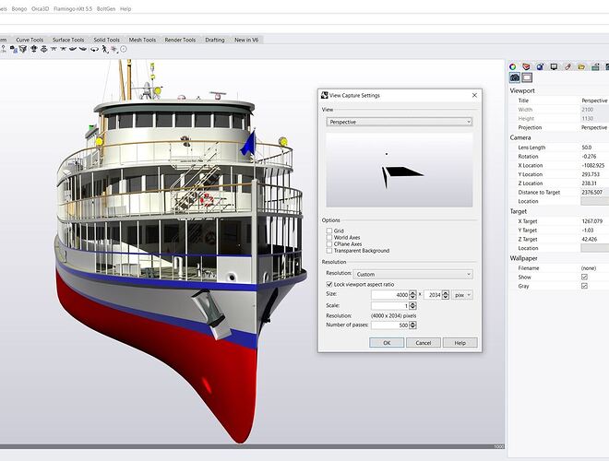Screen dimensions: 609x461
Task: Open the Help menu in menu bar
Action: pos(125,8)
